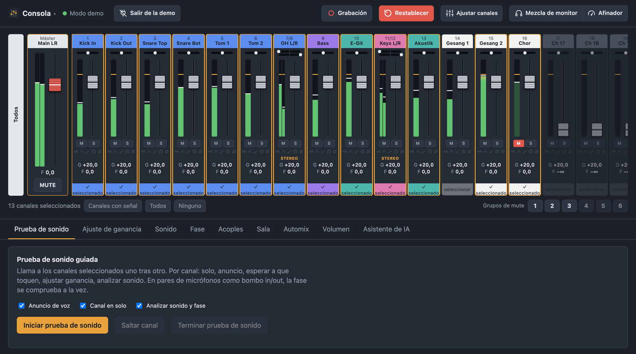This screenshot has width=636, height=354.
Task: Click the Tom 2 pan slider
Action: click(x=256, y=53)
